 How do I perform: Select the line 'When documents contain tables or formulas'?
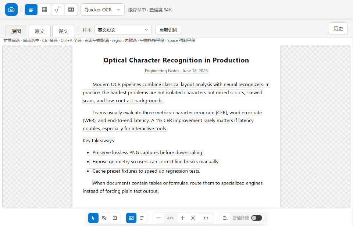[x=178, y=183]
